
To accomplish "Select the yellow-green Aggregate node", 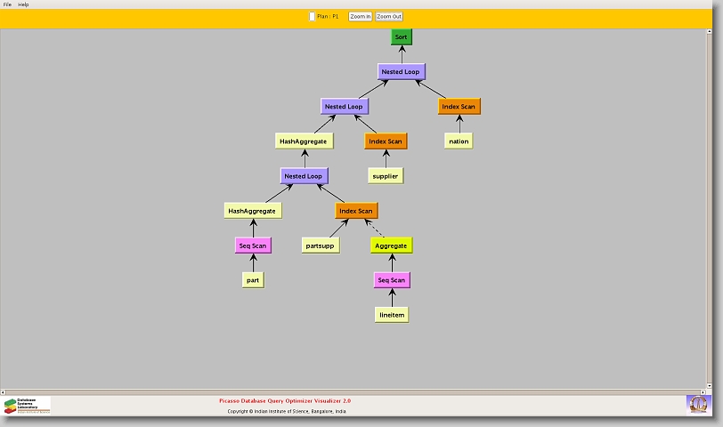I will coord(392,246).
